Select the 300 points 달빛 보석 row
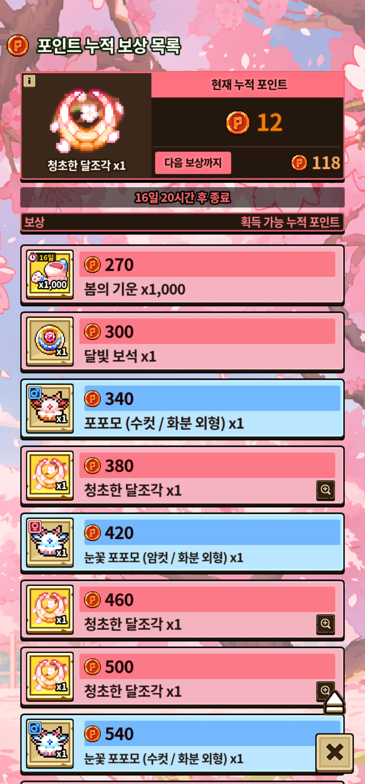The image size is (365, 784). [182, 342]
